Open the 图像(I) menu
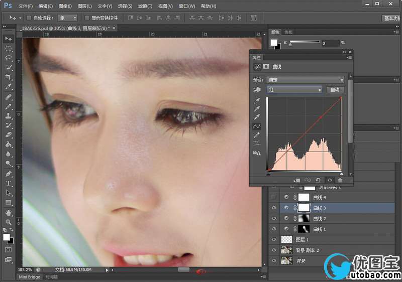 [x=65, y=6]
